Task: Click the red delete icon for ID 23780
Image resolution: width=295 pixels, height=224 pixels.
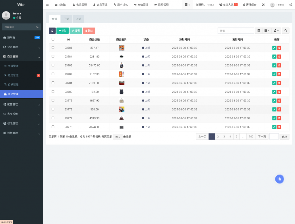Action: coord(279,92)
